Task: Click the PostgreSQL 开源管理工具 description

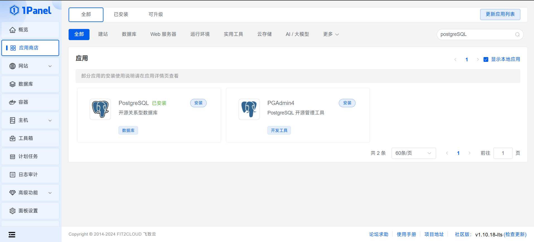Action: [x=296, y=113]
